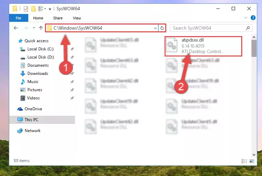
Task: Open the blue Help icon
Action: 253,18
